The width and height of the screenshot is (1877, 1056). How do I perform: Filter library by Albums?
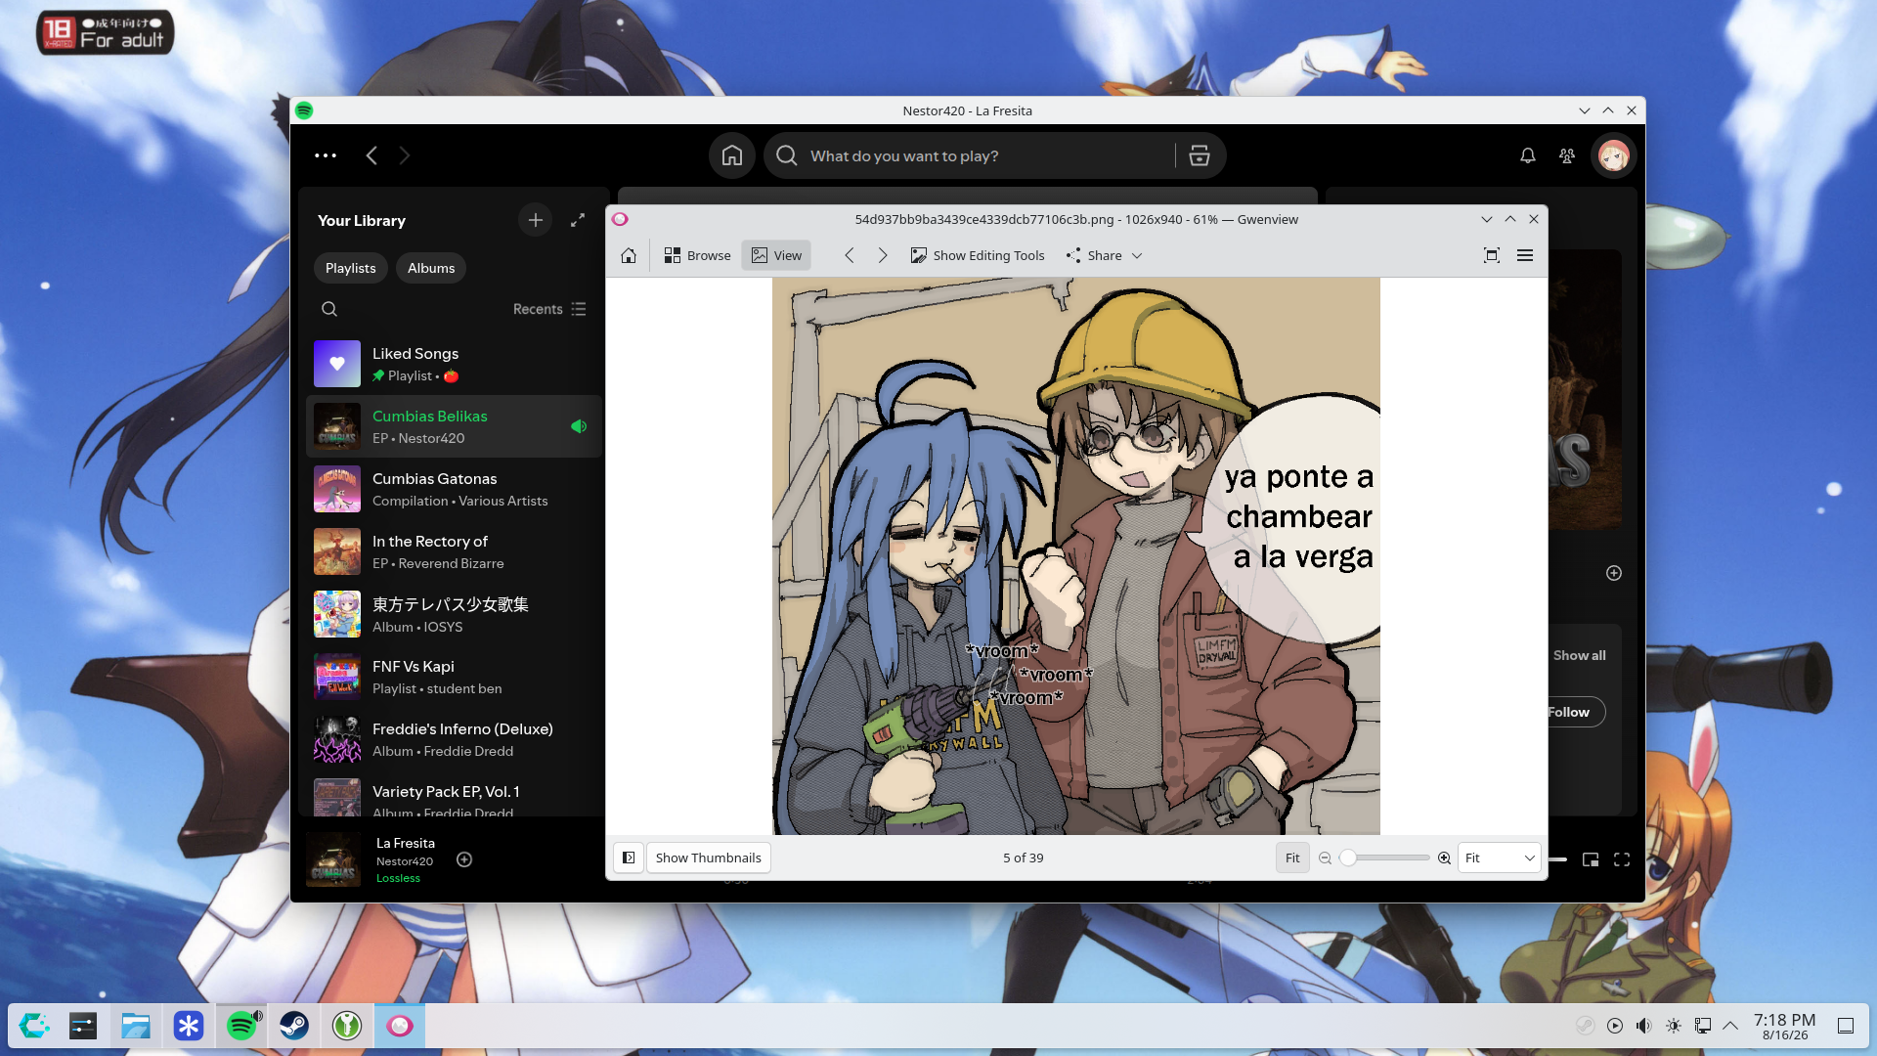click(x=431, y=268)
